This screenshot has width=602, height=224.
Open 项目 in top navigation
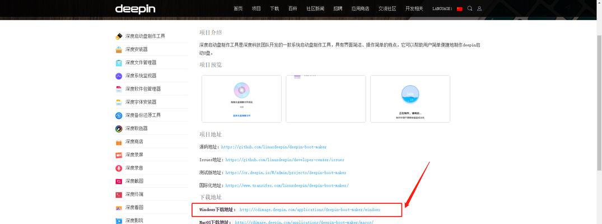pyautogui.click(x=256, y=8)
